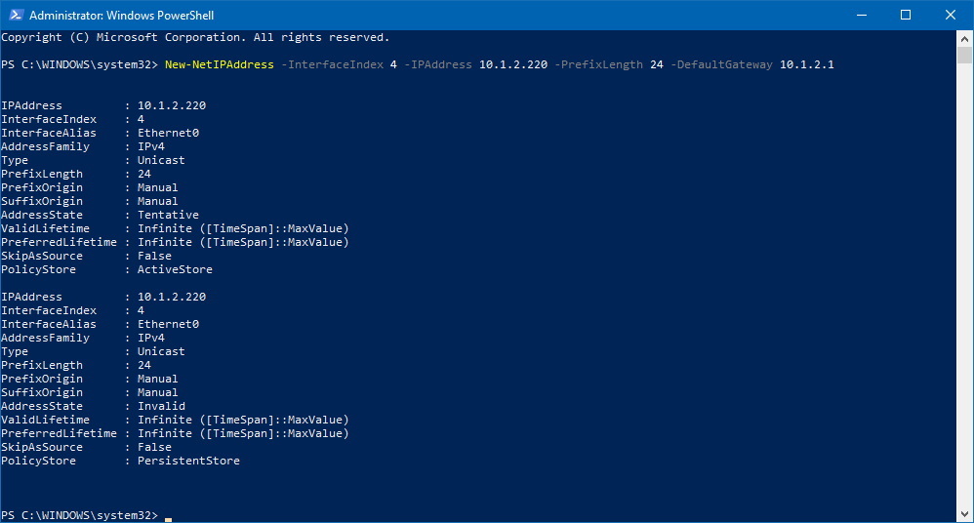Click the Administrator: Windows PowerShell title text
This screenshot has width=974, height=523.
(122, 15)
